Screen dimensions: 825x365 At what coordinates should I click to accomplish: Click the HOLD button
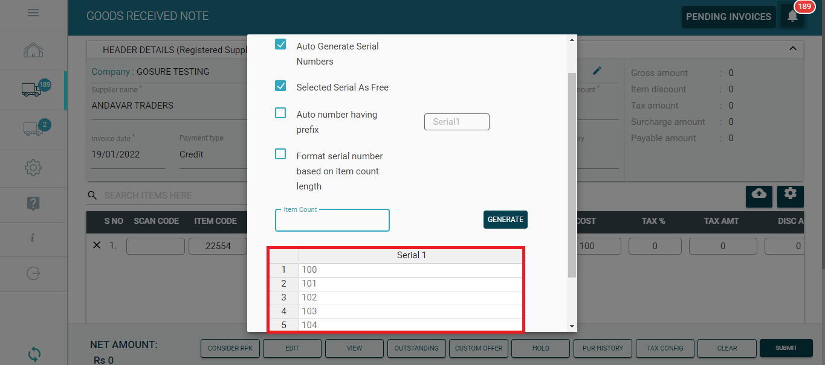point(541,348)
